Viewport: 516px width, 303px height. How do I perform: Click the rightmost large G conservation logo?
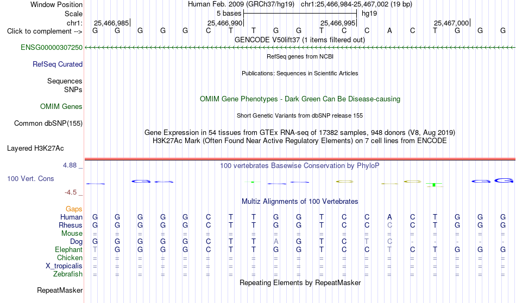[504, 180]
